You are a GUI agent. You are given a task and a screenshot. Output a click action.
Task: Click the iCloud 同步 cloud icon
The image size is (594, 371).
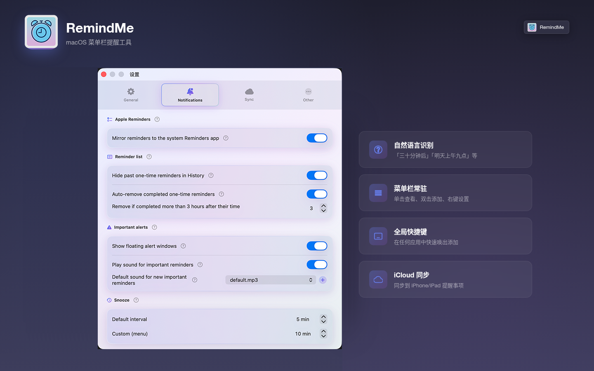tap(378, 279)
